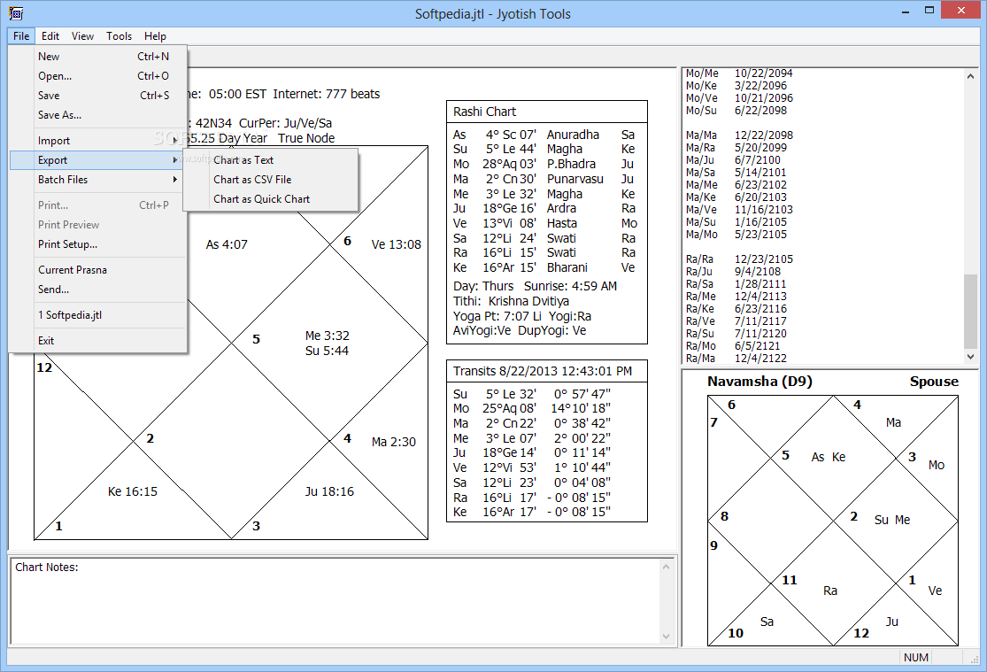Viewport: 987px width, 672px height.
Task: Click the Mo 28°Aq 03' P.Bhadra row
Action: pos(544,164)
